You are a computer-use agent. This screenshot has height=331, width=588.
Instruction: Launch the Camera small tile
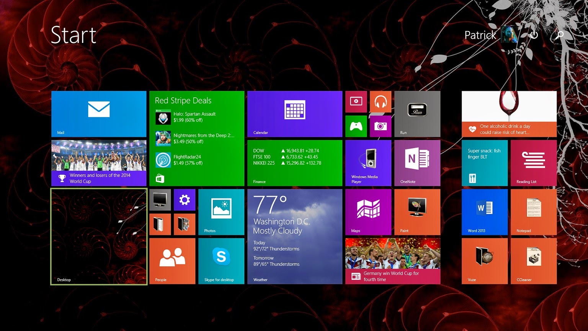(x=381, y=126)
